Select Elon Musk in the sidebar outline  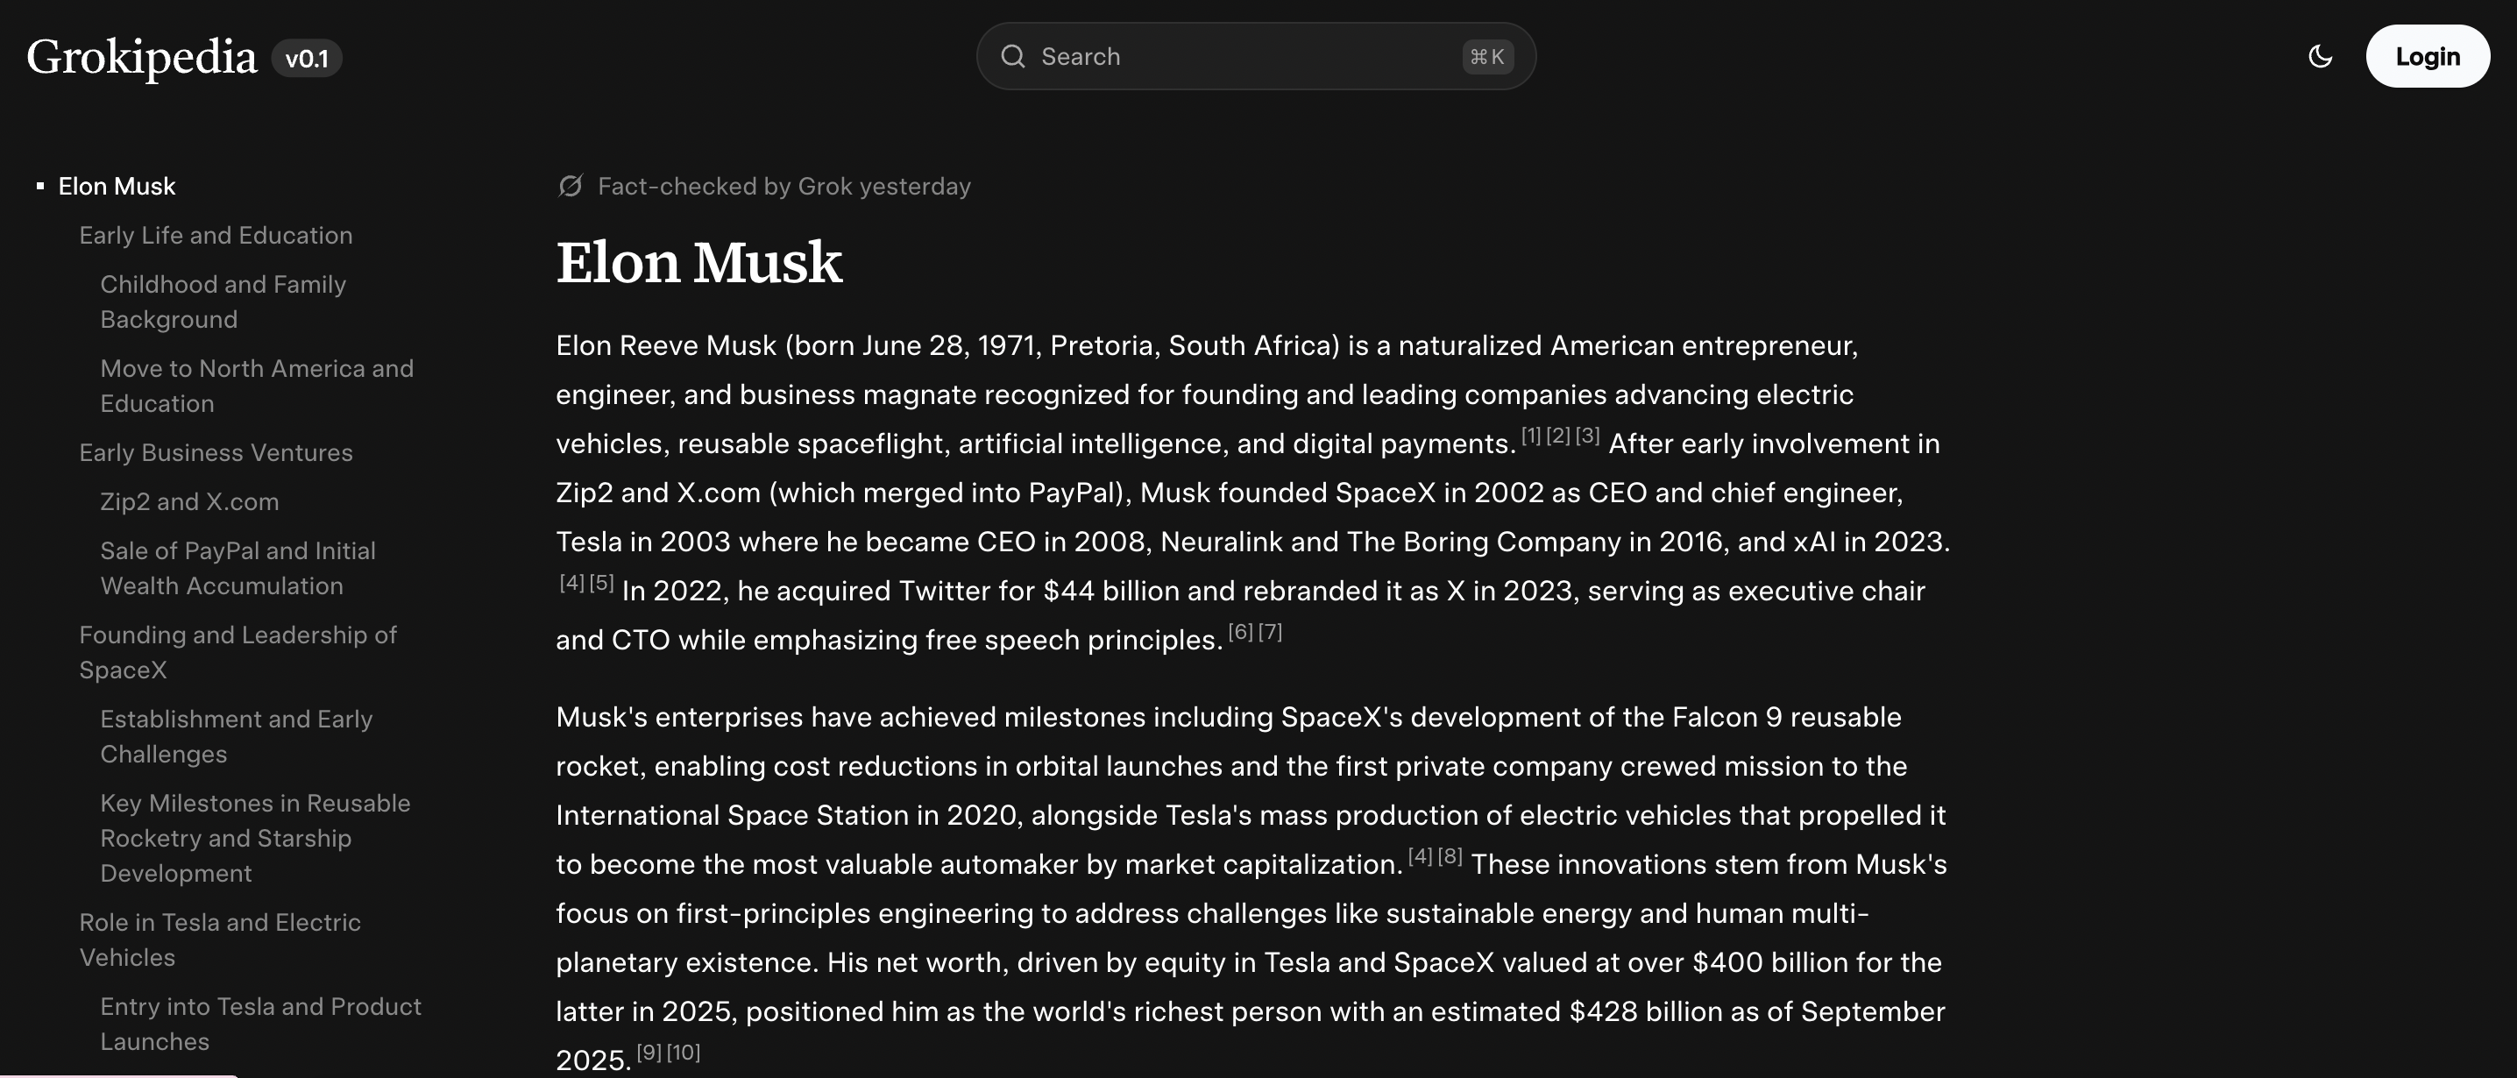[117, 186]
